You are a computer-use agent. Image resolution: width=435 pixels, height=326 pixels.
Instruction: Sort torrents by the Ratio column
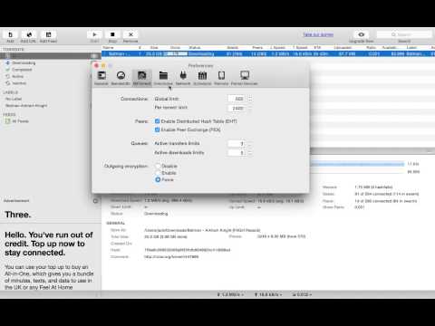coord(372,48)
